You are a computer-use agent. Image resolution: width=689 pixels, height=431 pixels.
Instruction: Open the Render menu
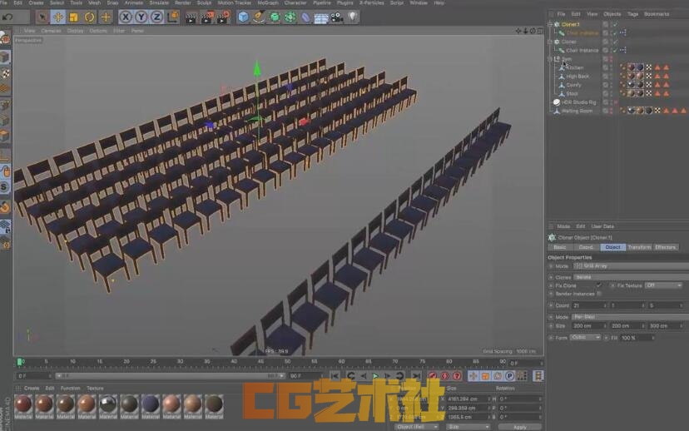pyautogui.click(x=183, y=2)
